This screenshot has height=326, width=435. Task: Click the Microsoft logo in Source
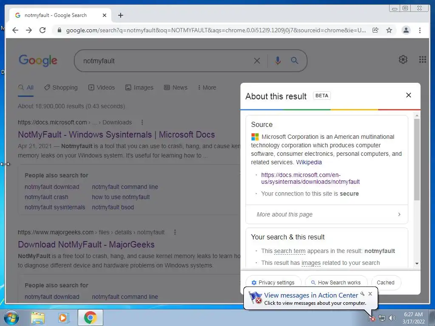pyautogui.click(x=255, y=137)
